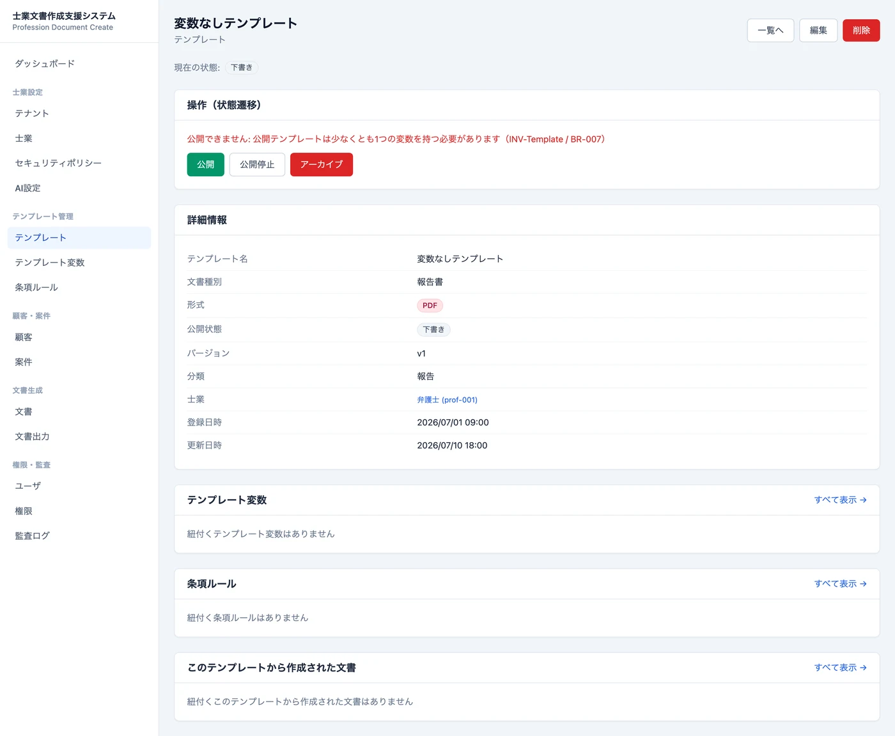Screen dimensions: 895x736
Task: Go to 条項ルール in the sidebar
Action: 79,287
